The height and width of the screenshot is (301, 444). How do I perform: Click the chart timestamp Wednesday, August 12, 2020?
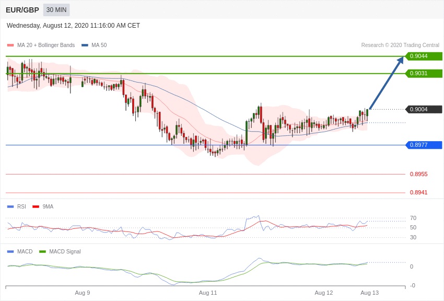pos(73,26)
